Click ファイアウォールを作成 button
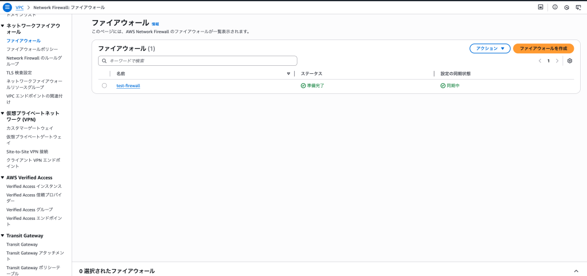The height and width of the screenshot is (276, 587). 543,48
